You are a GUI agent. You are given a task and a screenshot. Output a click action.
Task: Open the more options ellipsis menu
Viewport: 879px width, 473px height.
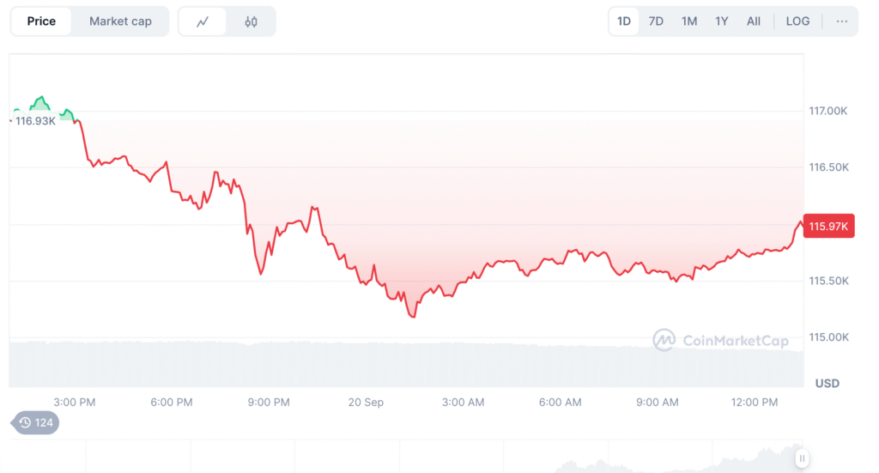[841, 21]
